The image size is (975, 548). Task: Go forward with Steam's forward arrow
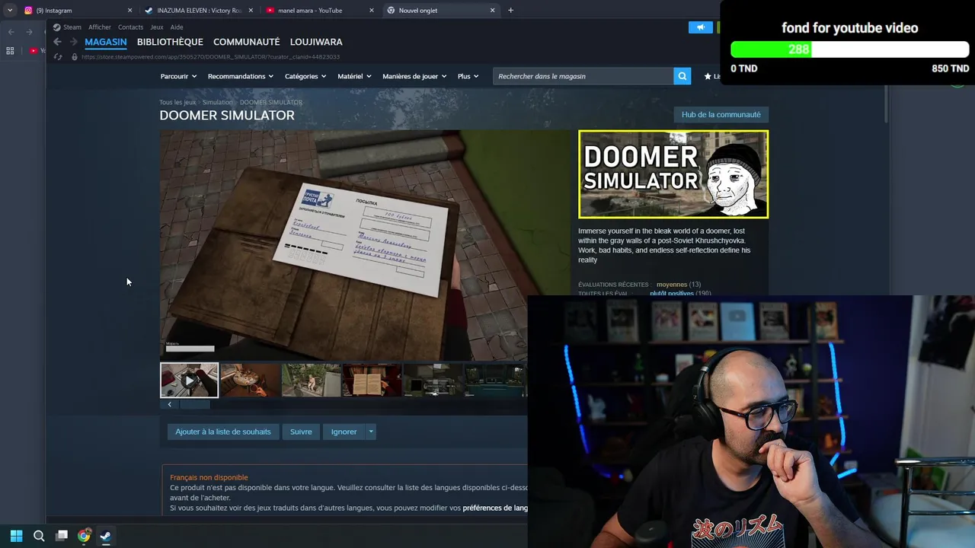tap(73, 42)
